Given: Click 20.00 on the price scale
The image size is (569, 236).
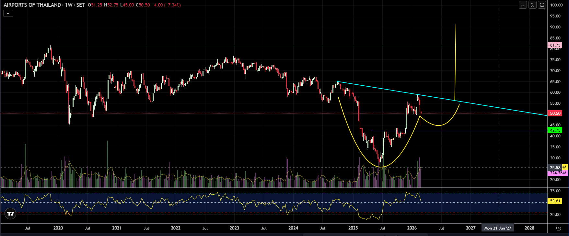Looking at the screenshot, I should 555,180.
